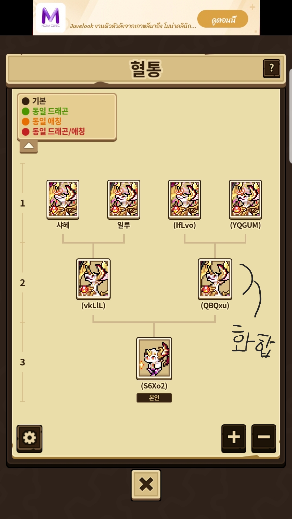Click the 동일 애칭 orange legend entry
The height and width of the screenshot is (519, 292).
coord(42,121)
